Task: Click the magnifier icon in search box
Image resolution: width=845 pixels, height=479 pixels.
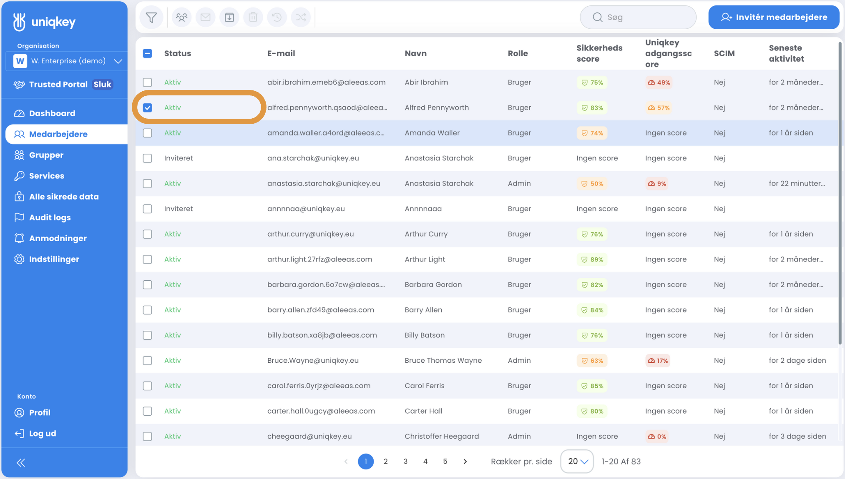Action: [598, 17]
